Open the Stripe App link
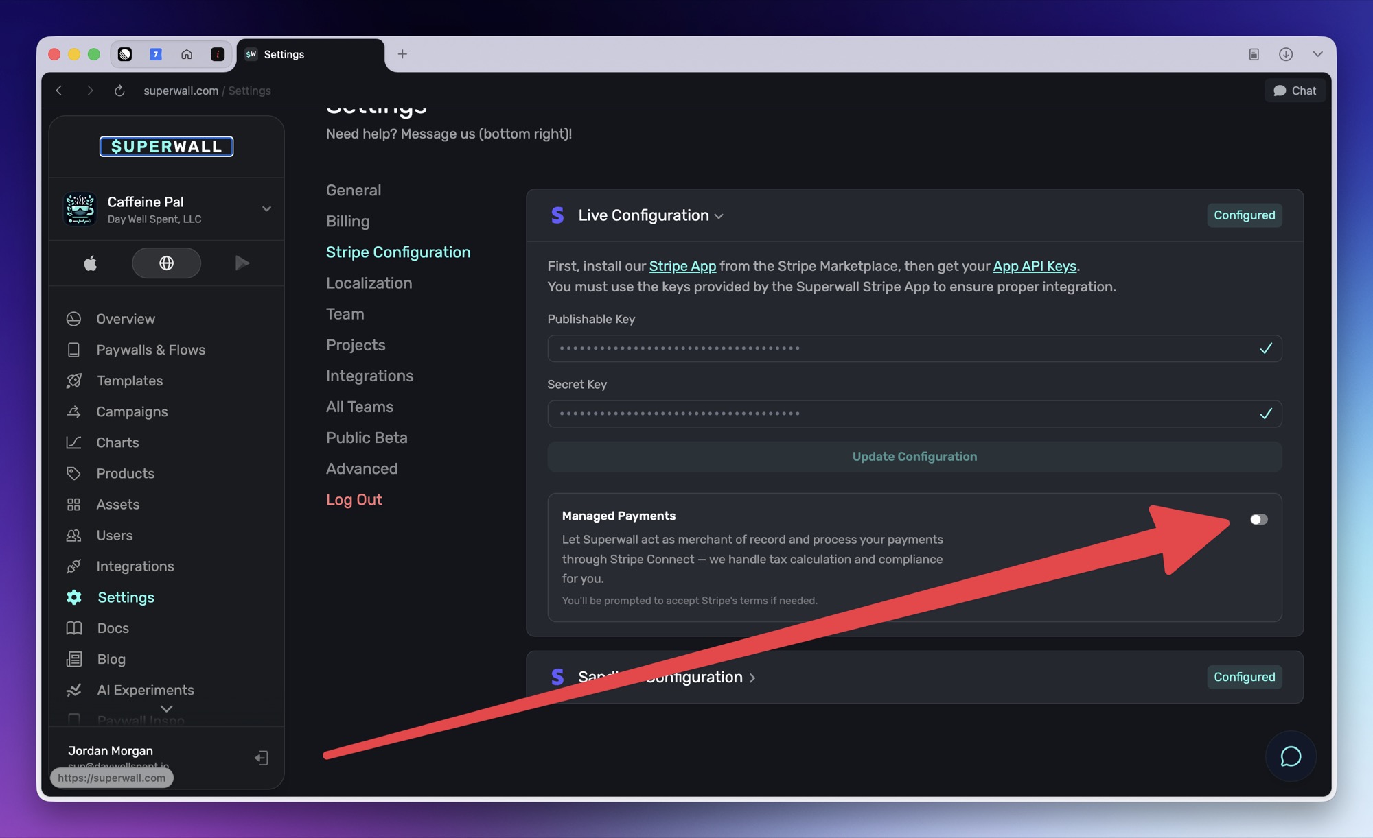1373x838 pixels. (x=682, y=266)
